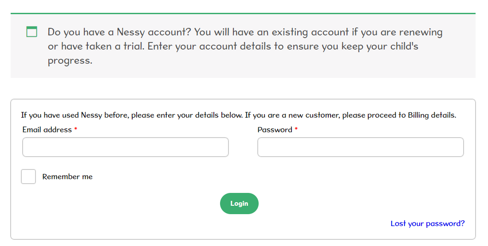Submit with the green Login button
The image size is (488, 246).
239,204
